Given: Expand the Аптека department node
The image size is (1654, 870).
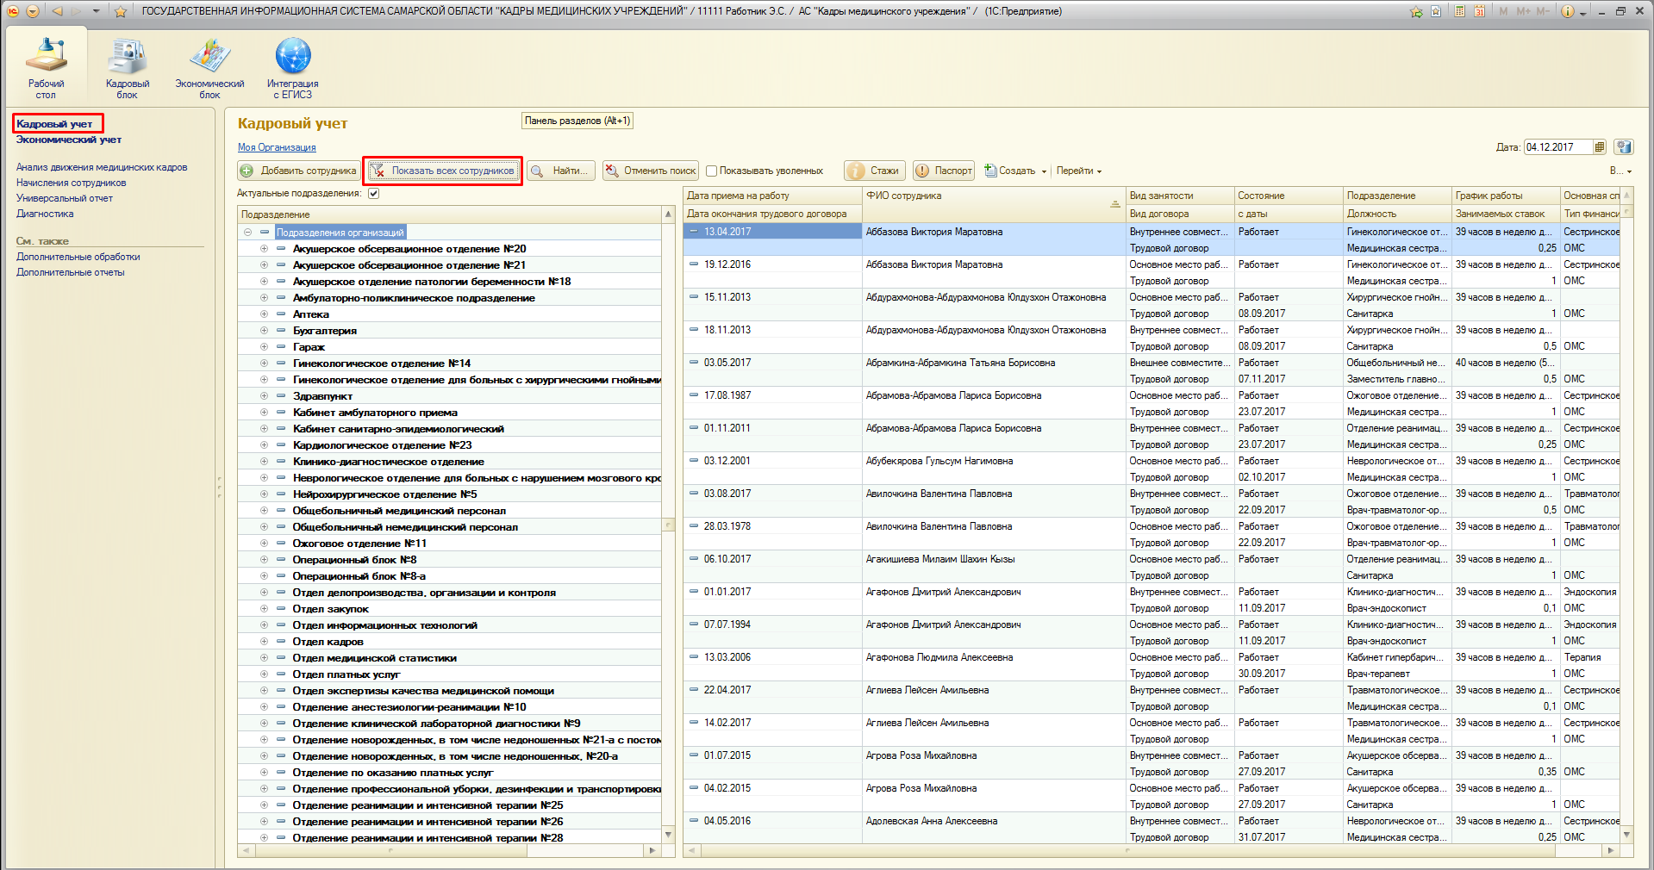Looking at the screenshot, I should [x=264, y=314].
